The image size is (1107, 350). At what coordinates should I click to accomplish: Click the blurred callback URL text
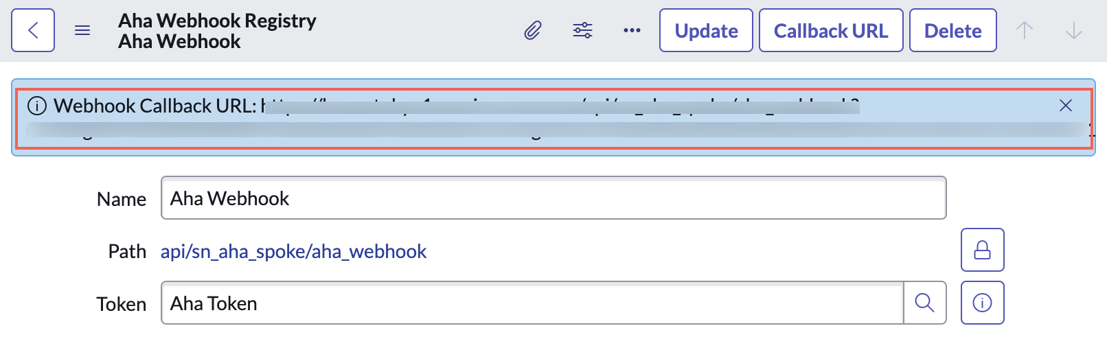pos(560,118)
